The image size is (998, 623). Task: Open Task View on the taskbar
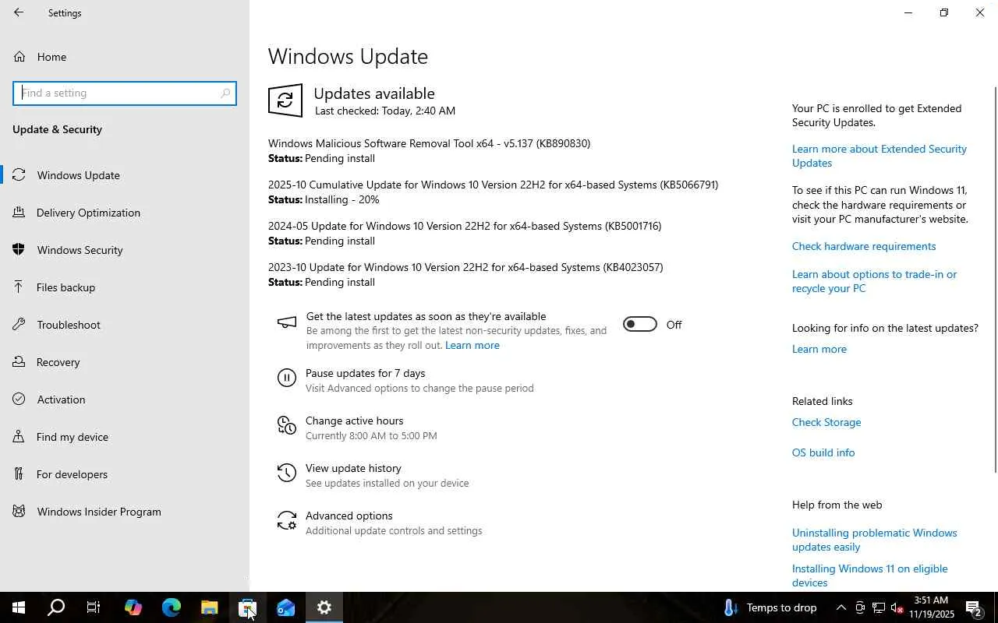pos(94,607)
